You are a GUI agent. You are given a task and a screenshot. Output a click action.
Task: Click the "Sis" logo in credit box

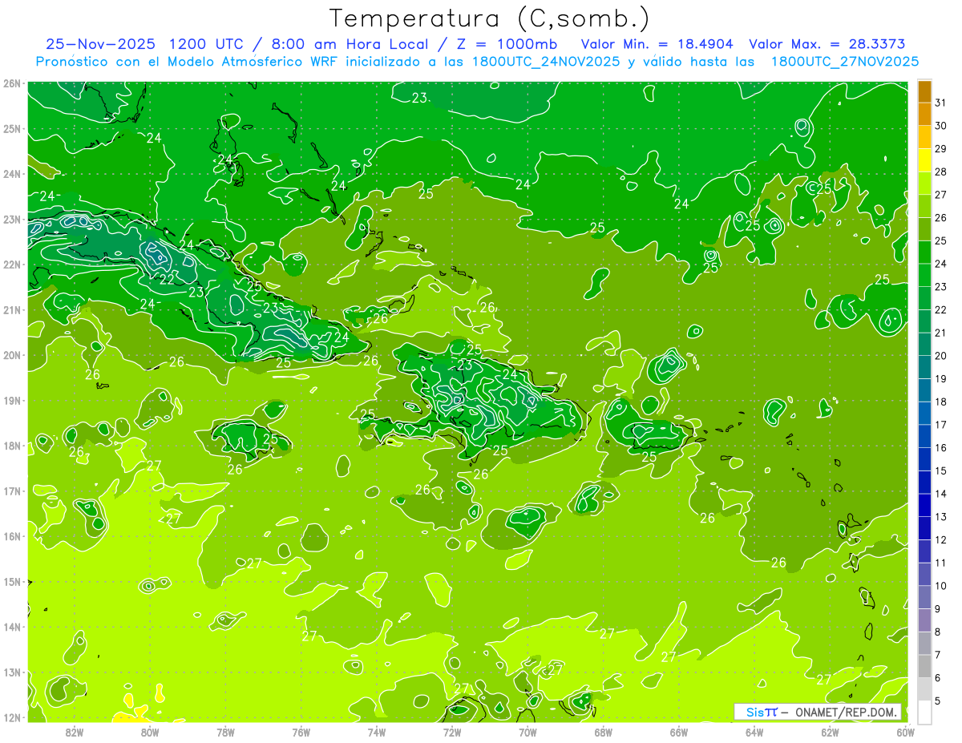(x=756, y=712)
